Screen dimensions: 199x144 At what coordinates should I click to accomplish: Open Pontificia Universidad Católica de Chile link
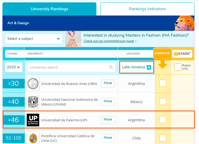point(68,138)
